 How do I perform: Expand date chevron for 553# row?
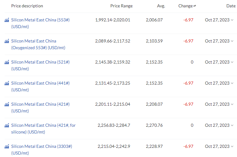[x=232, y=20]
